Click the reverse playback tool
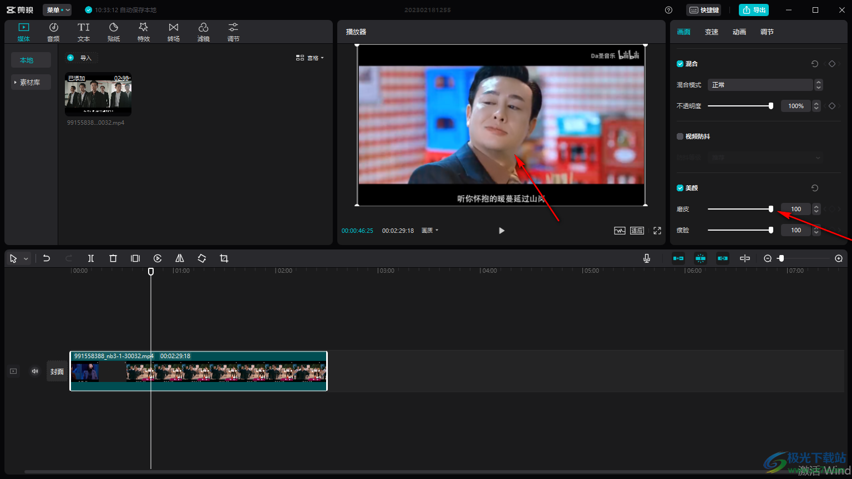The height and width of the screenshot is (479, 852). click(x=158, y=258)
